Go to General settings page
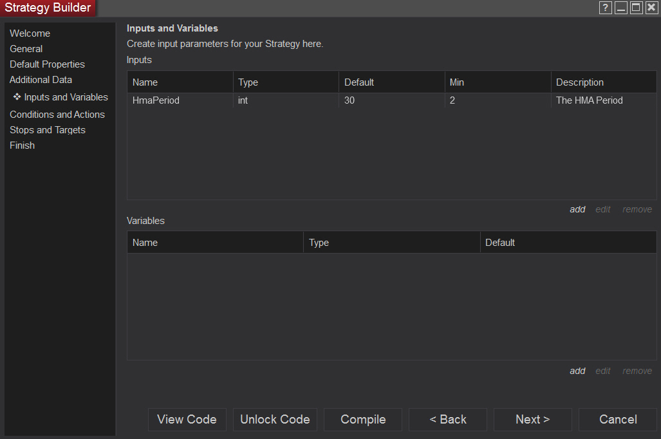 [x=26, y=49]
